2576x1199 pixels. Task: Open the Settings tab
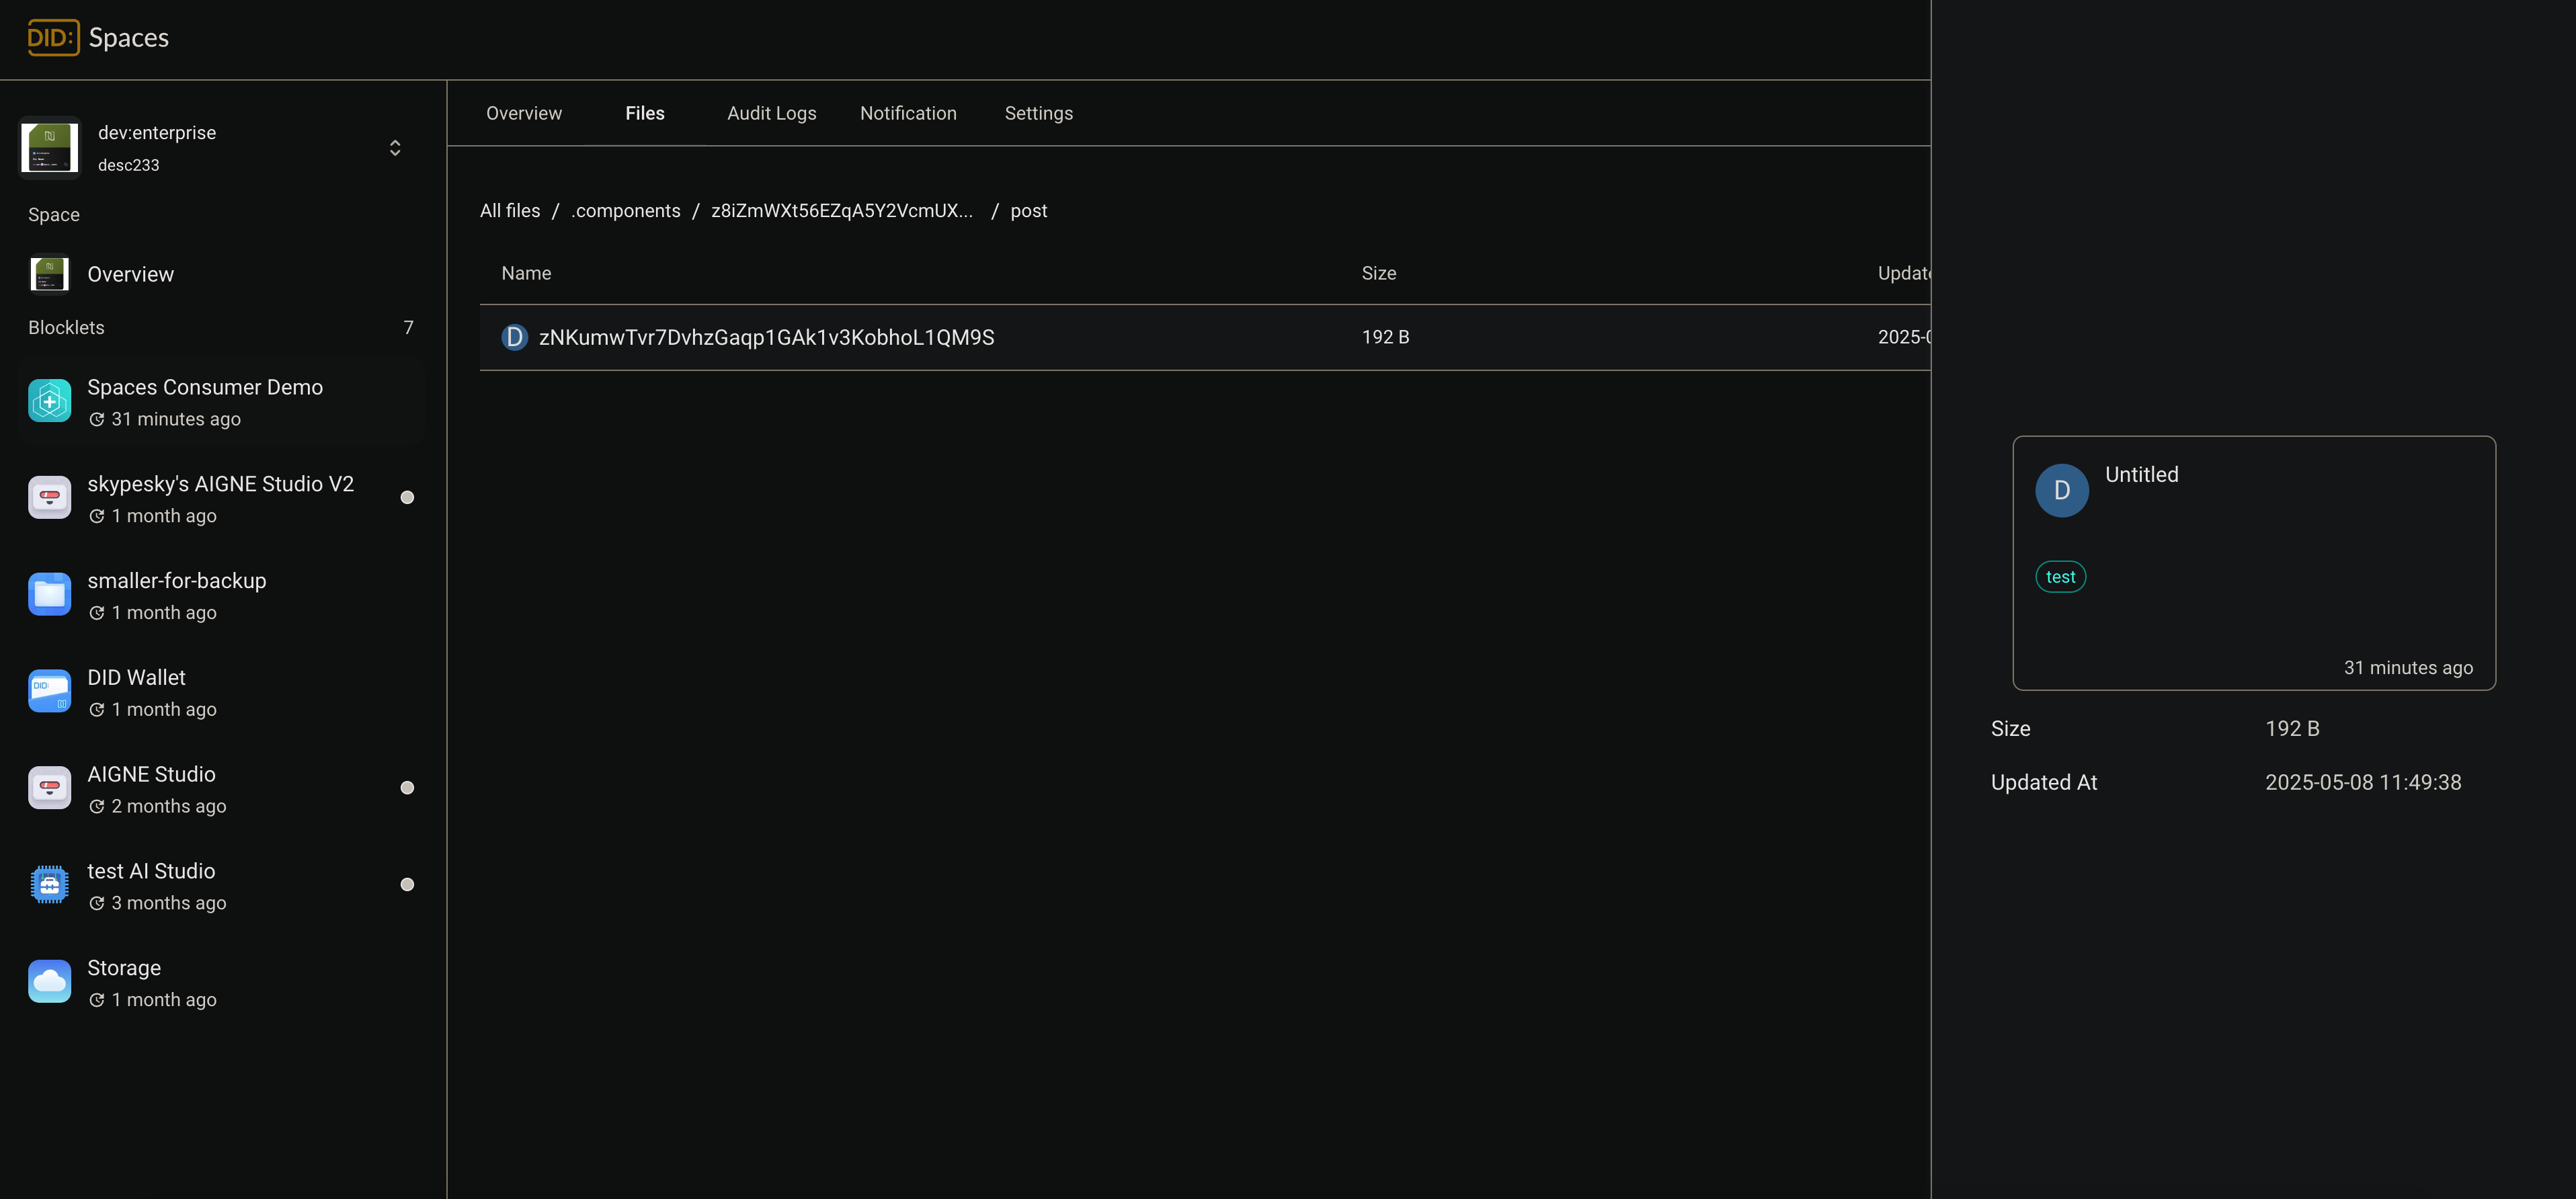pyautogui.click(x=1038, y=114)
